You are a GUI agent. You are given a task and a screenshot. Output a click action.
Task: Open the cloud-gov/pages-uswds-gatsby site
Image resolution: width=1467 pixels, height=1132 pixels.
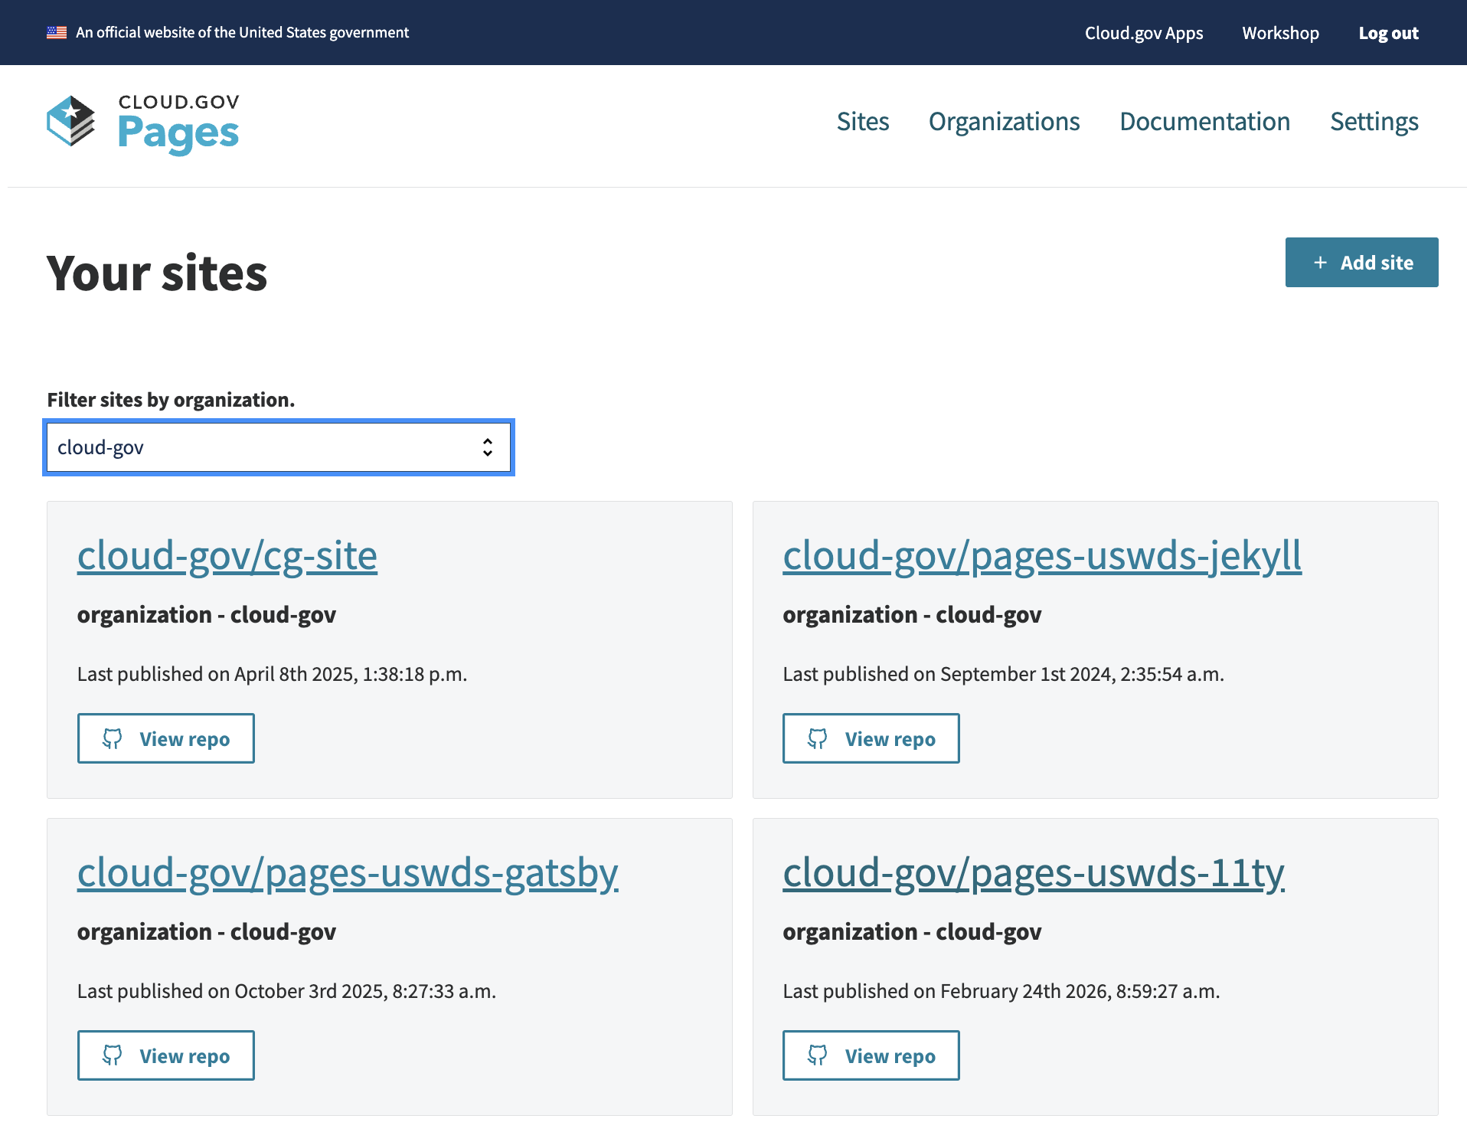click(x=348, y=872)
